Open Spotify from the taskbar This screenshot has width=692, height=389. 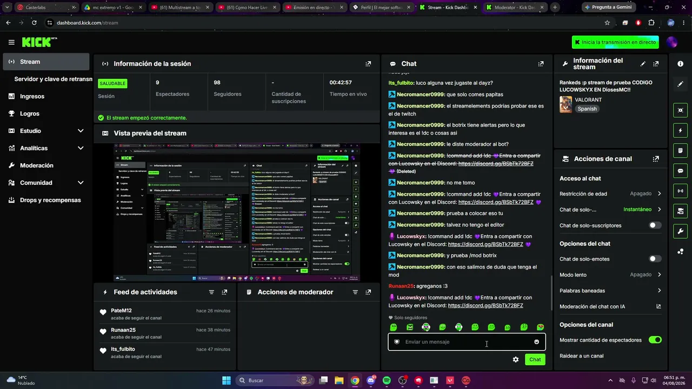(x=387, y=380)
